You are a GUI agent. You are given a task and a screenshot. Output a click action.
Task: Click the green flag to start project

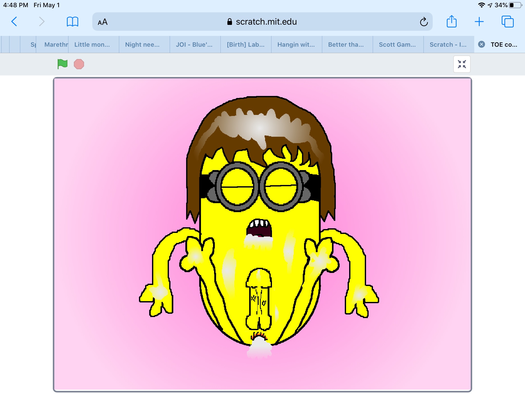[62, 64]
